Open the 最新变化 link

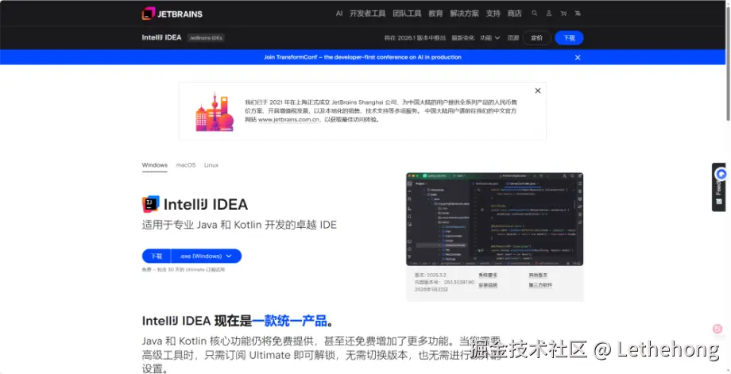(462, 38)
